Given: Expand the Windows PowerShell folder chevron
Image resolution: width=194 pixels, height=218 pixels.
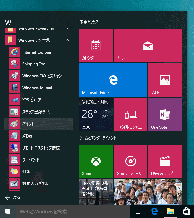Looking at the screenshot, I should click(x=67, y=28).
